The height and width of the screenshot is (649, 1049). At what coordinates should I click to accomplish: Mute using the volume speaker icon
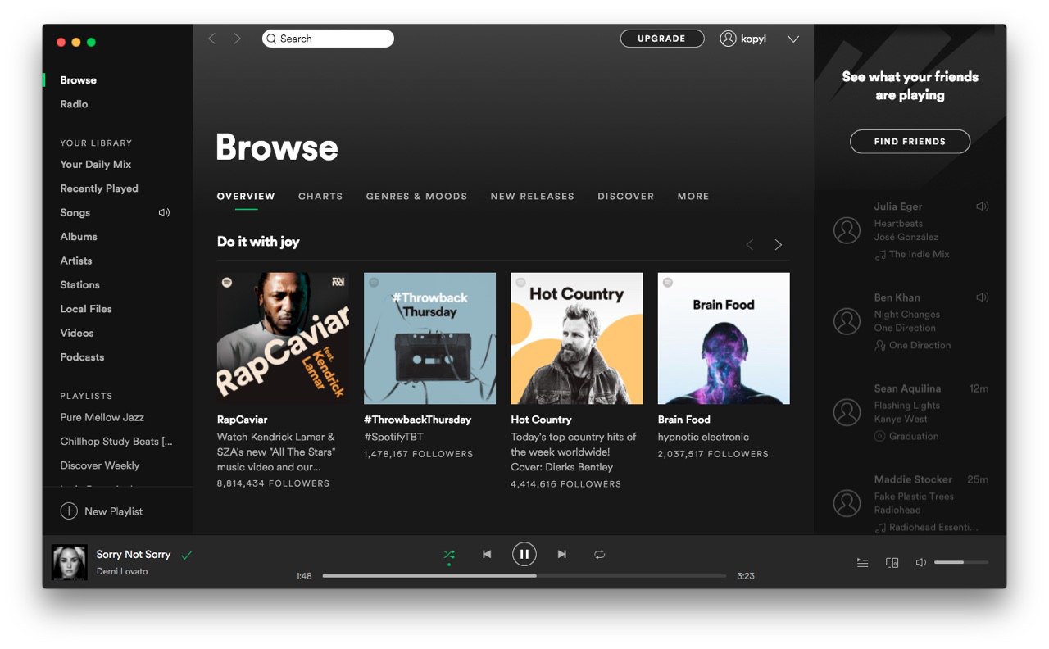pos(921,563)
